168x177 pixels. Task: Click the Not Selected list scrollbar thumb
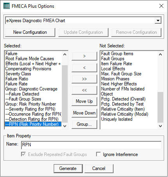click(x=160, y=107)
